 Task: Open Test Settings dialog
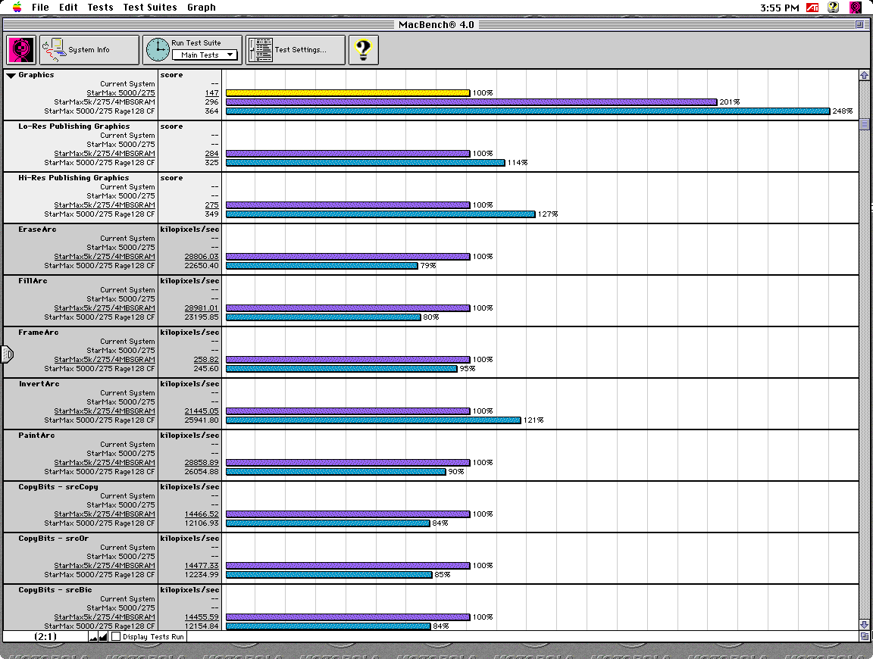click(x=295, y=50)
